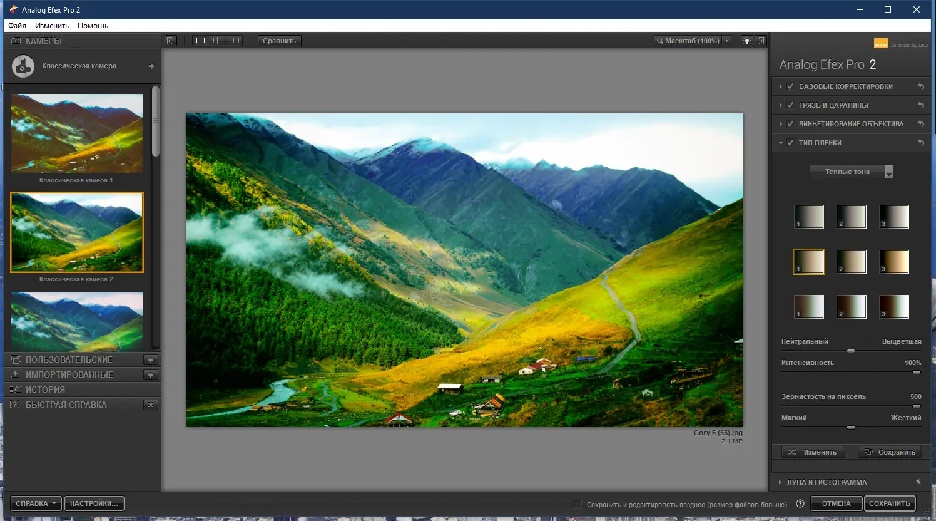Pin the ЛУПА И ГИСТОГРАММА panel
The height and width of the screenshot is (521, 936).
(918, 482)
